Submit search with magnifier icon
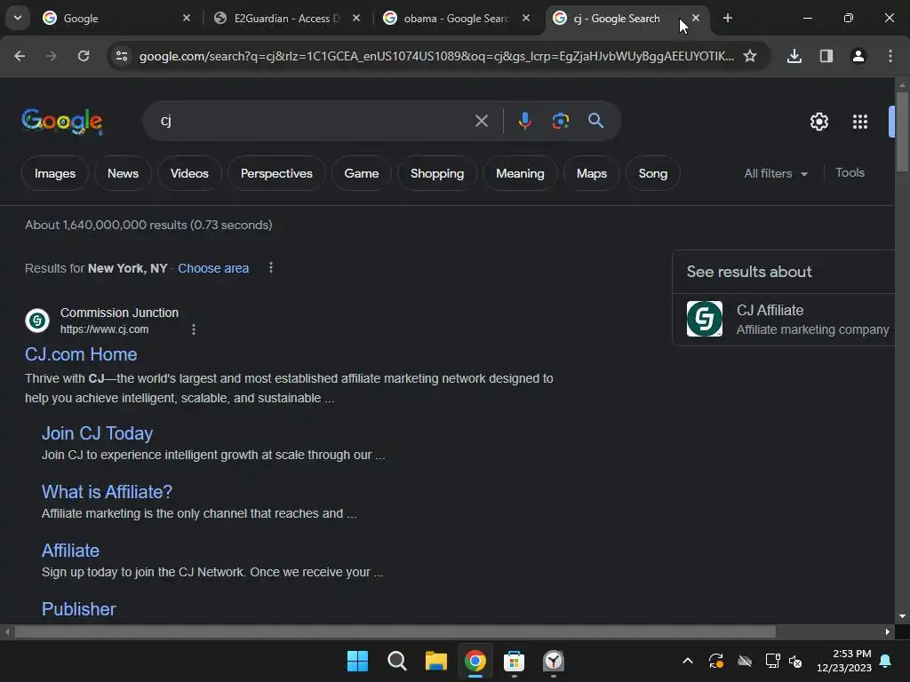 (x=596, y=121)
